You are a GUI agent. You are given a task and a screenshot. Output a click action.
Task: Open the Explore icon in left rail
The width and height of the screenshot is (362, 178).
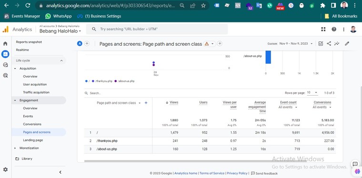point(5,65)
